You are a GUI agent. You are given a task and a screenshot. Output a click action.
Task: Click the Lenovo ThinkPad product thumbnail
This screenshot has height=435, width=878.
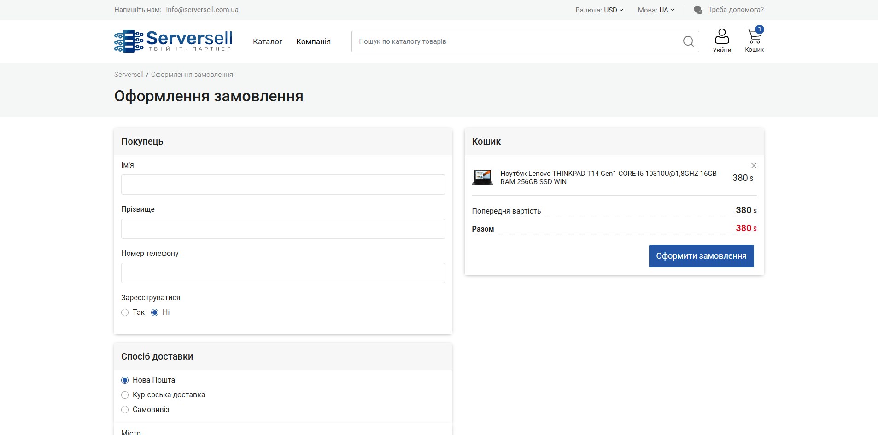point(482,178)
